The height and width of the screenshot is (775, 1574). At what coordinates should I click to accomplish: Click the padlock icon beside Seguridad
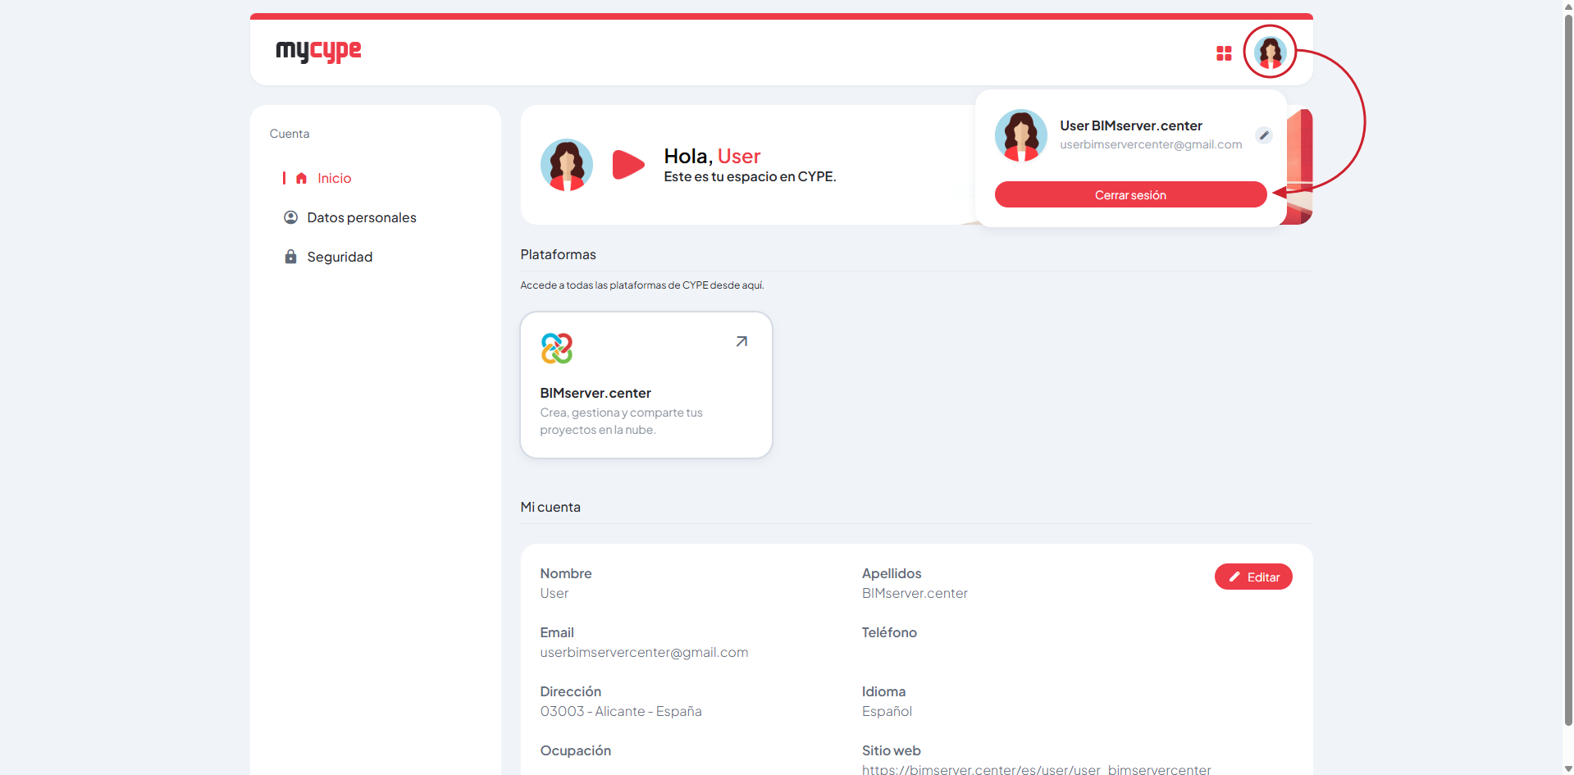point(290,257)
